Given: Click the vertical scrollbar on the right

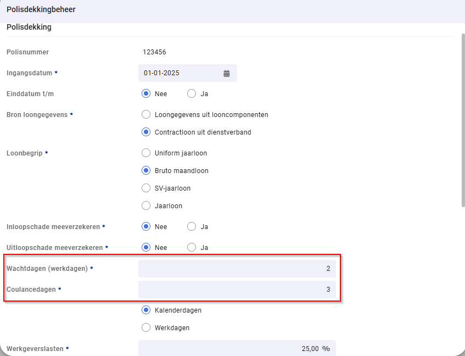Looking at the screenshot, I should 463,121.
